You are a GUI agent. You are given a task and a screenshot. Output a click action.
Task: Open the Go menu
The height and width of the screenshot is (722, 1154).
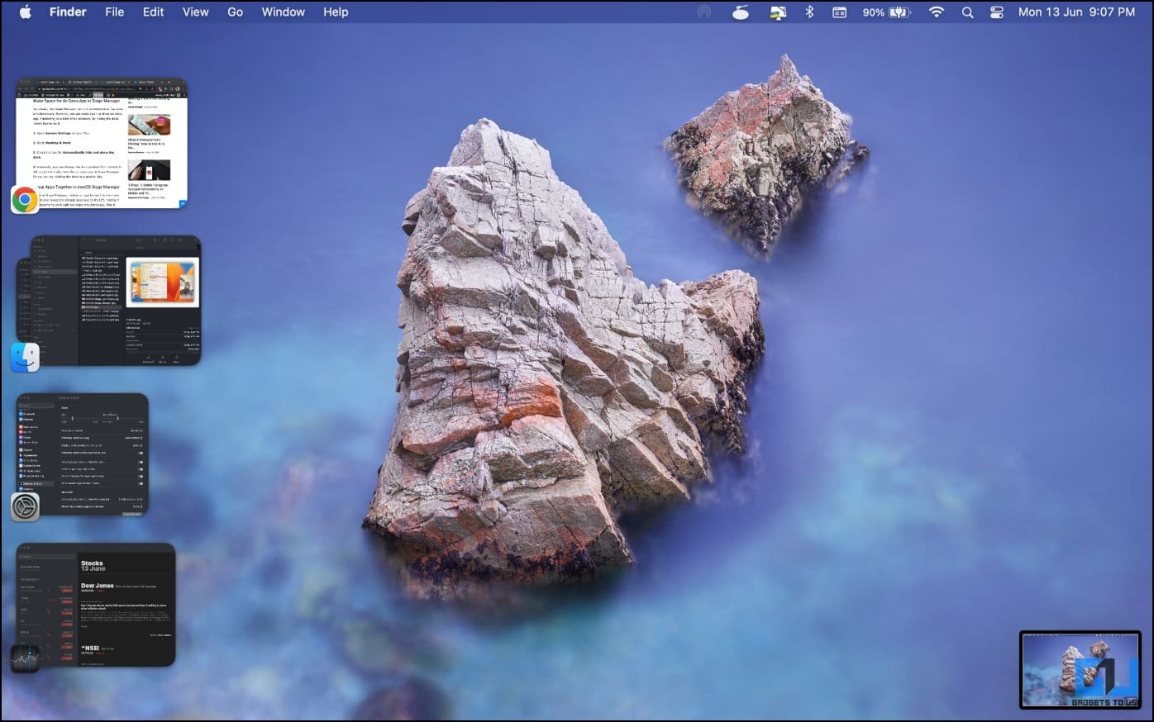235,12
